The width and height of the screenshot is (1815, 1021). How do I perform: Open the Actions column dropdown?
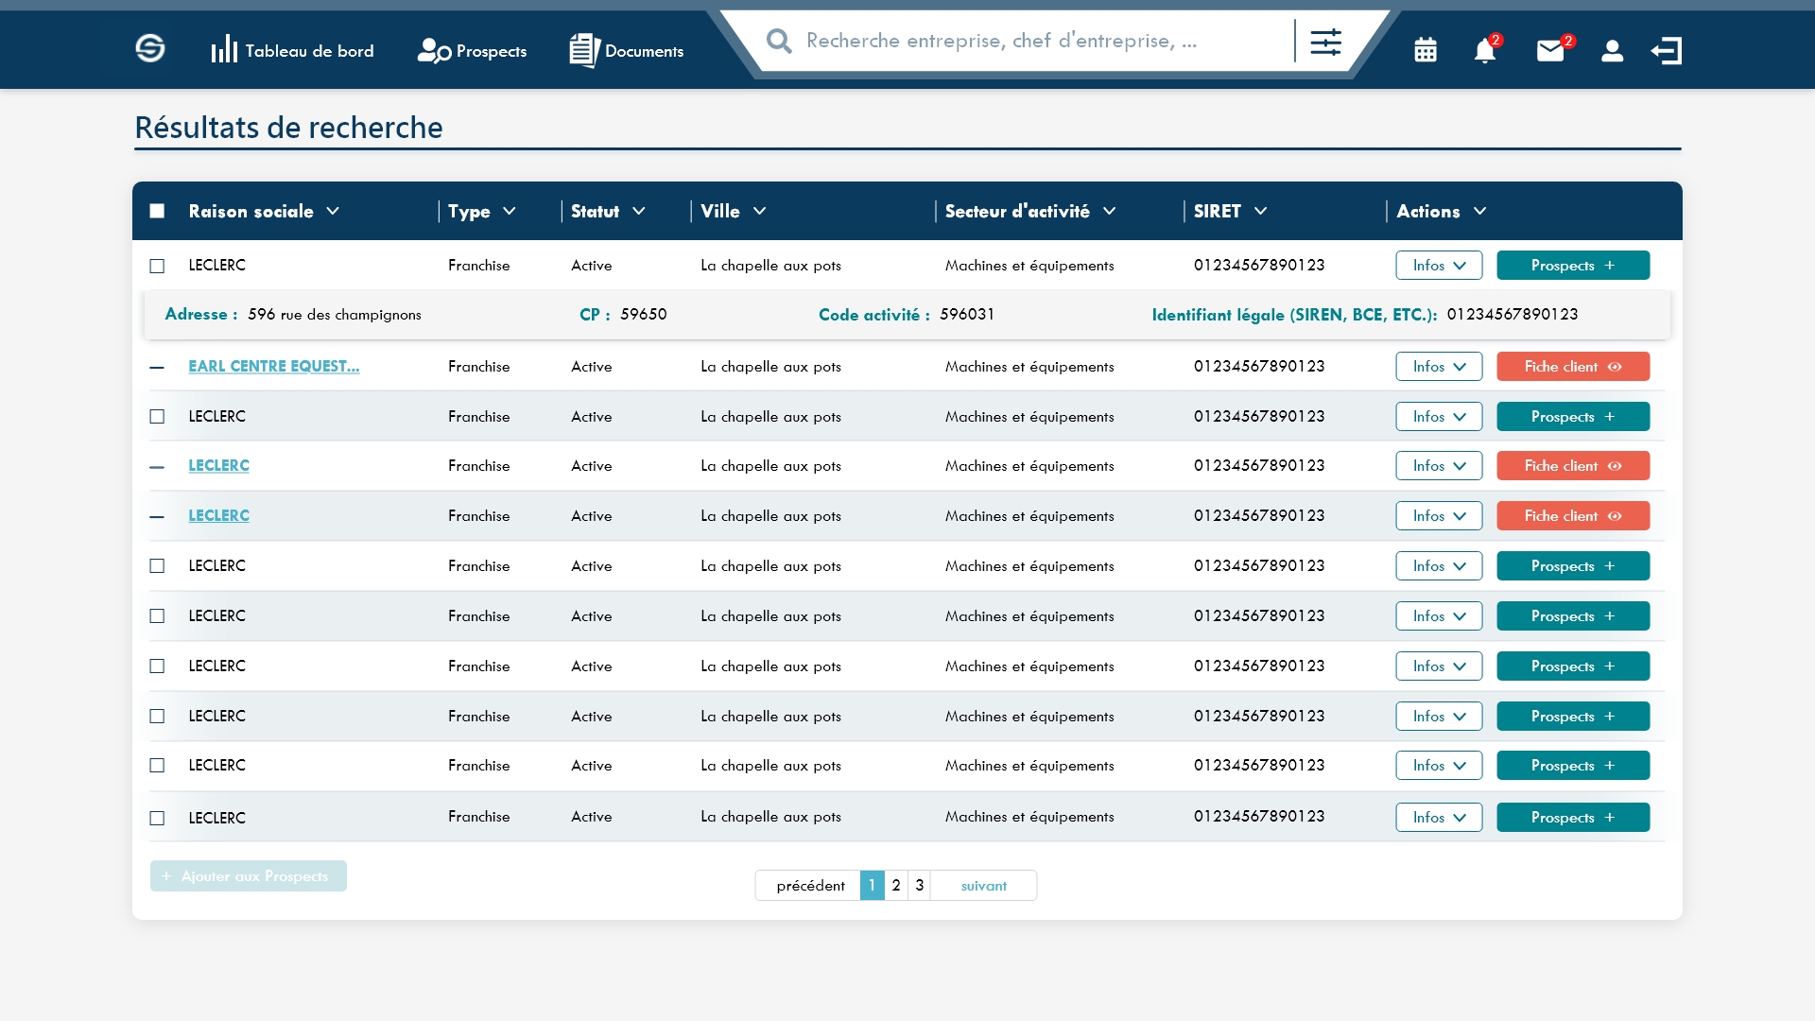pyautogui.click(x=1480, y=211)
